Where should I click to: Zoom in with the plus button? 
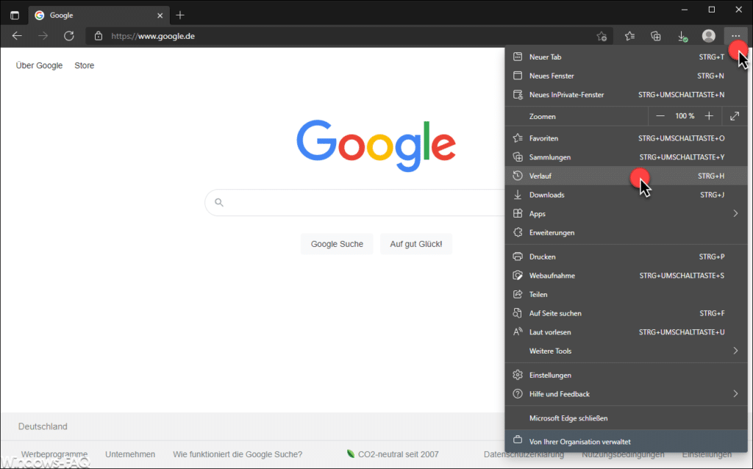pos(709,116)
